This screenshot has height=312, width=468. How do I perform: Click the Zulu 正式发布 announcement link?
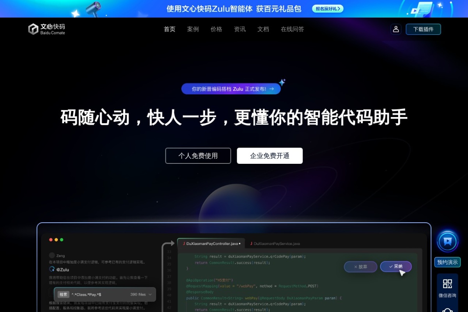(231, 89)
